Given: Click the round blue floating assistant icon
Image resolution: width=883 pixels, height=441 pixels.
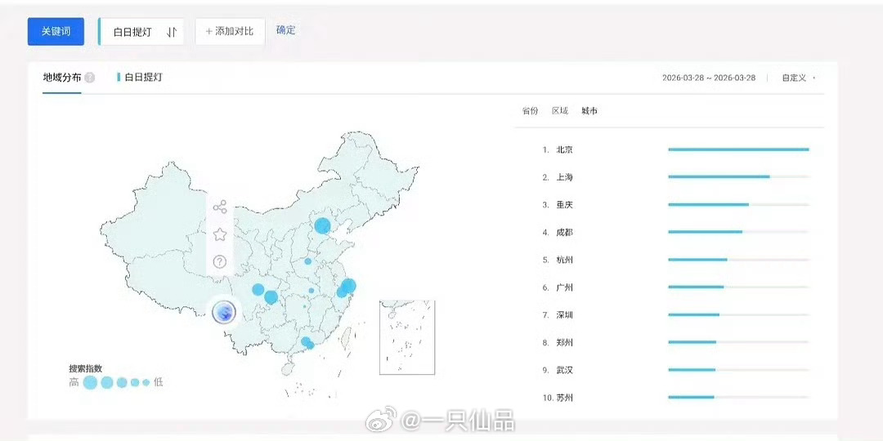Looking at the screenshot, I should pos(224,312).
